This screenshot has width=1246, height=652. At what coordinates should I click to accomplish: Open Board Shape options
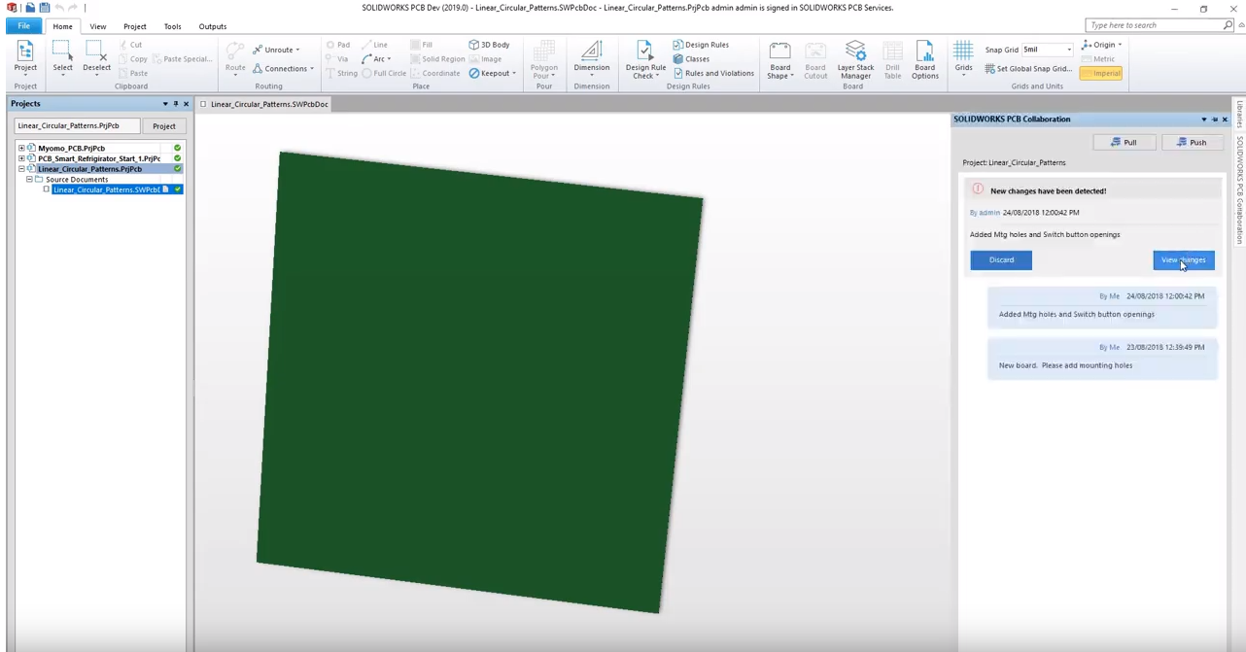pos(779,58)
